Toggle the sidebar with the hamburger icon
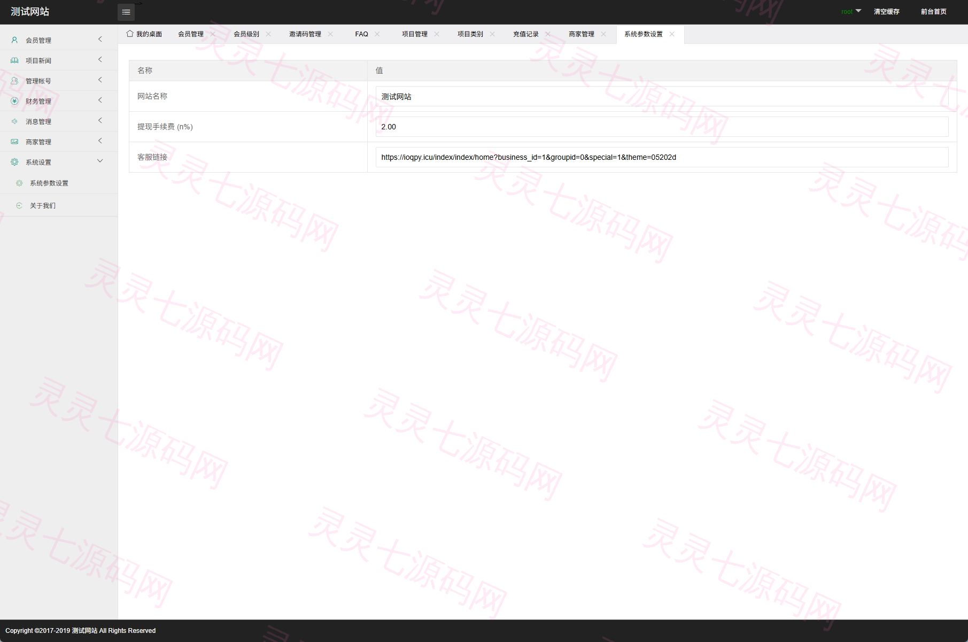This screenshot has width=968, height=642. (x=126, y=12)
